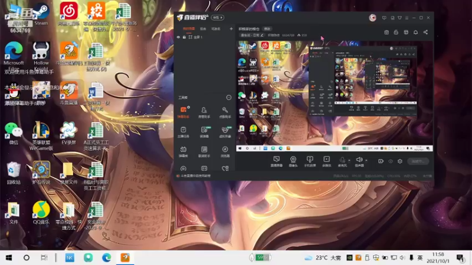Click the Cortana search circle on taskbar
The image size is (472, 265).
(x=27, y=257)
